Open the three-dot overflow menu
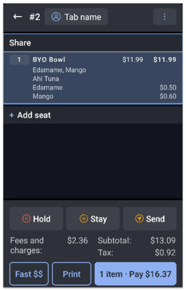This screenshot has height=290, width=186. (x=164, y=17)
